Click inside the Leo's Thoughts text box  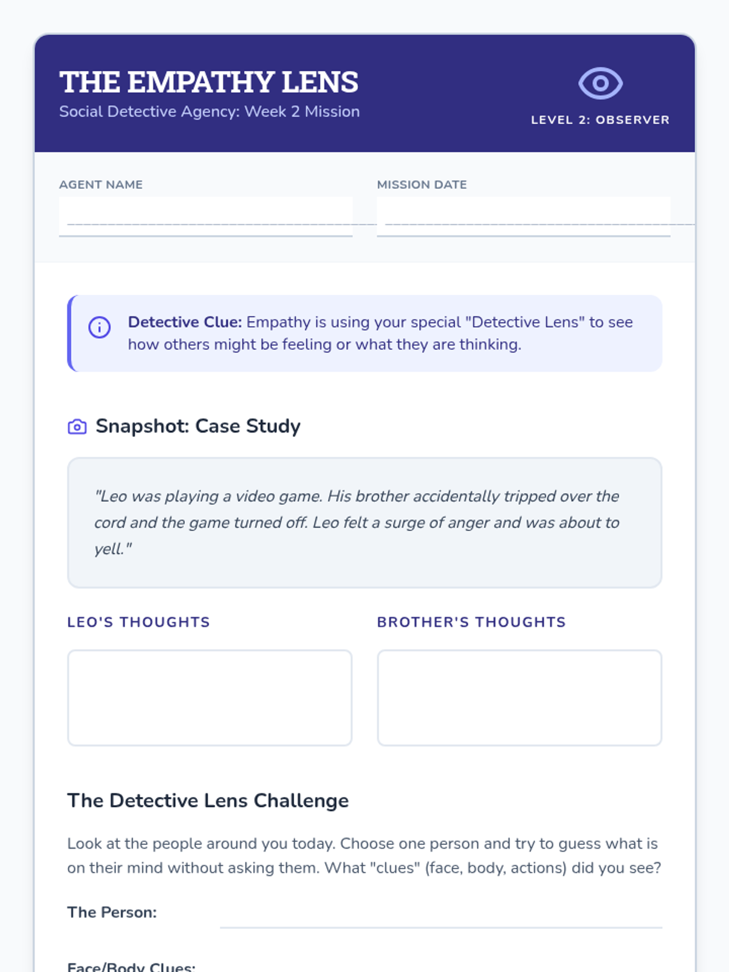(210, 697)
